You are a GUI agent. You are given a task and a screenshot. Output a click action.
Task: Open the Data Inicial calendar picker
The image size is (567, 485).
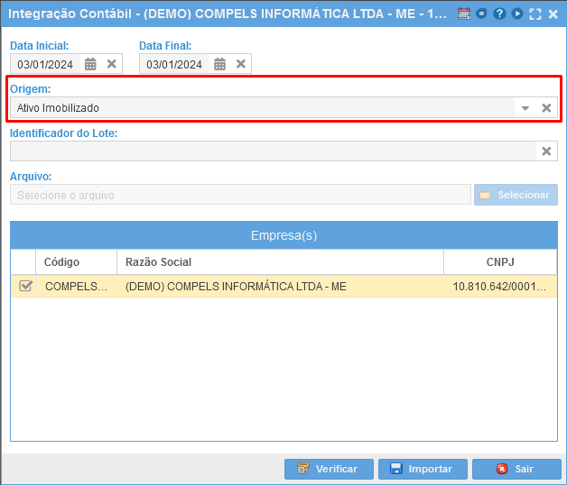(90, 64)
